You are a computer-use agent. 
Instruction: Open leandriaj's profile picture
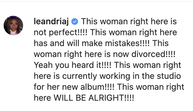pos(13,25)
